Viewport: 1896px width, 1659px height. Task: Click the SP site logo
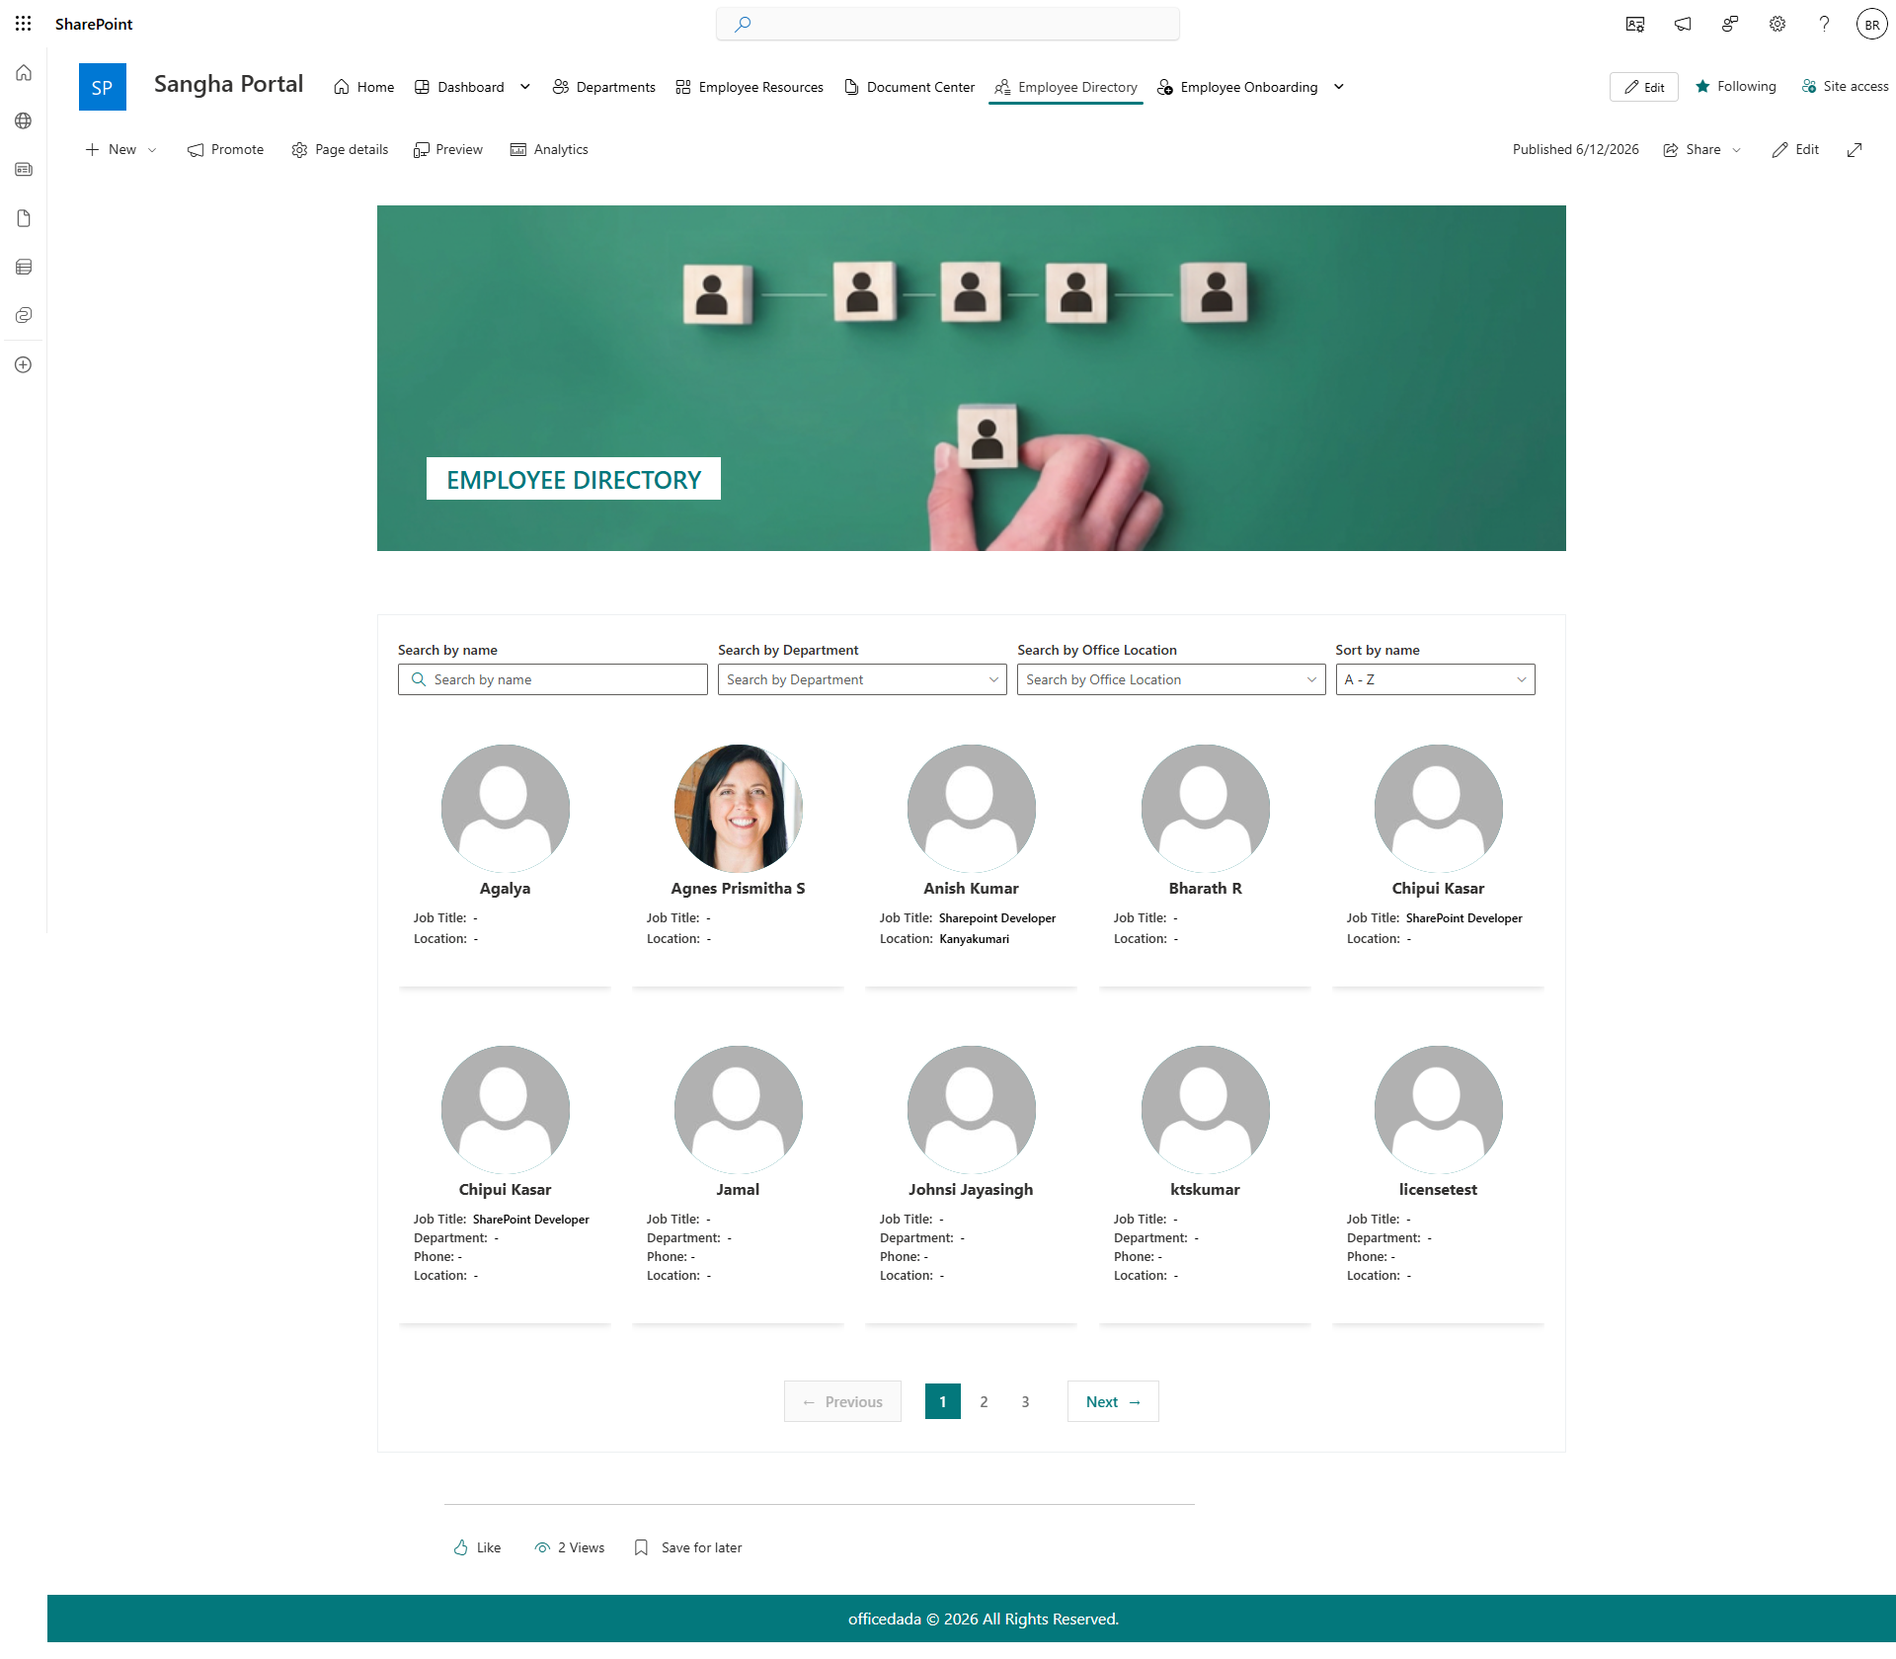click(x=103, y=87)
